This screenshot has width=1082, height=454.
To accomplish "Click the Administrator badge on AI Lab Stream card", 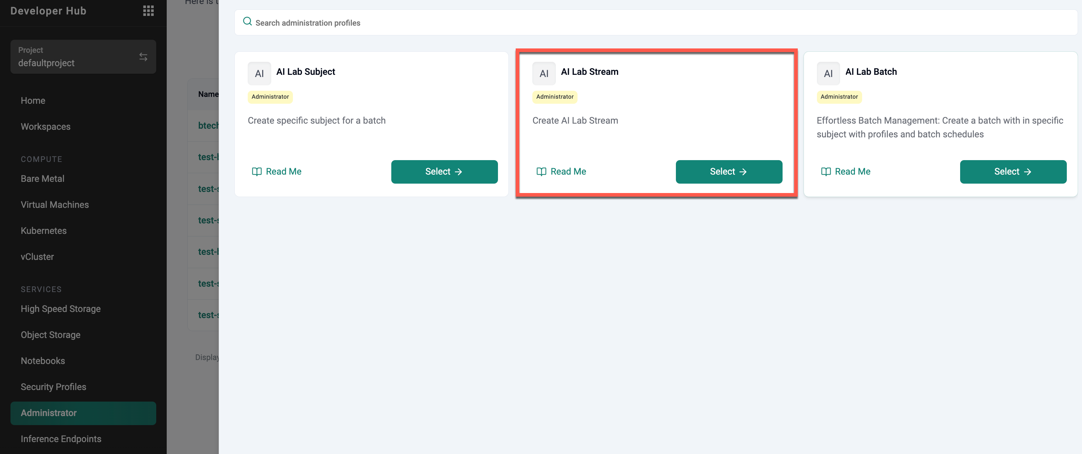I will (554, 97).
